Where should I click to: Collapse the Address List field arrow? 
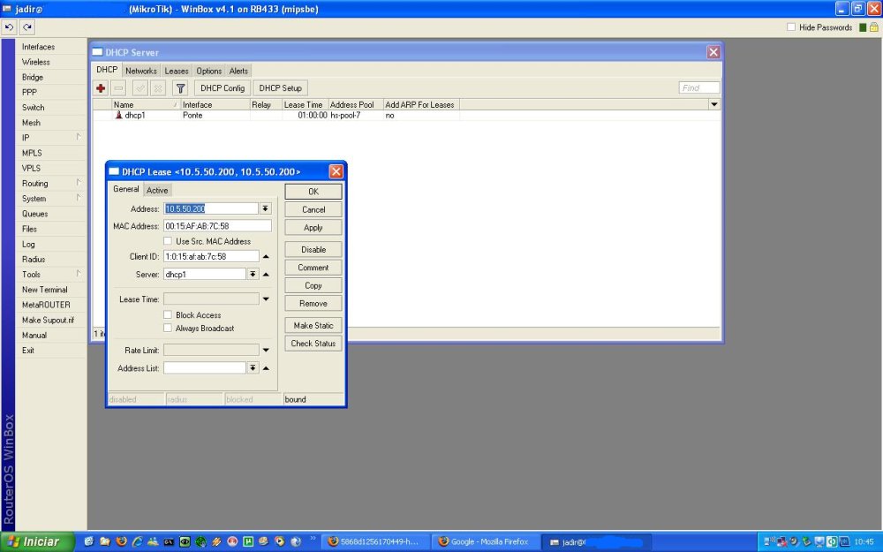[266, 368]
